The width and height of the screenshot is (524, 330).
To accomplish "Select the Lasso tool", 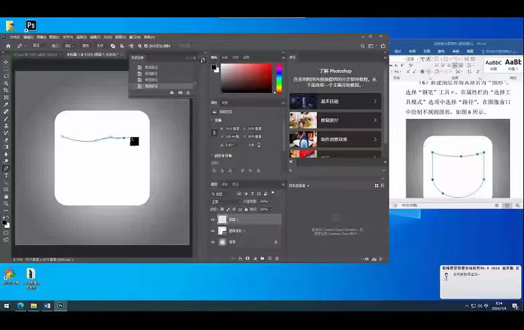I will [6, 75].
